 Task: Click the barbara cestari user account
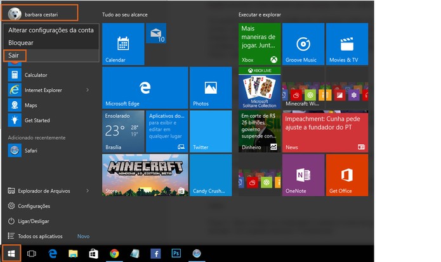pos(39,13)
